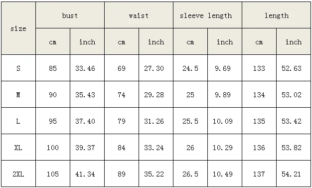Select the 'waist' column header
312x188 pixels.
coord(139,15)
